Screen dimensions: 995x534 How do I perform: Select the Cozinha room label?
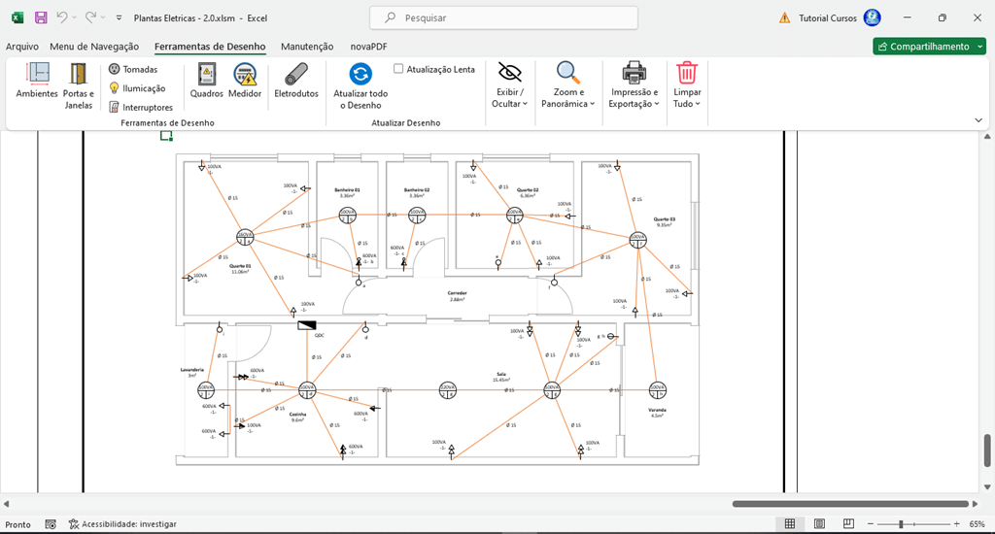coord(297,417)
